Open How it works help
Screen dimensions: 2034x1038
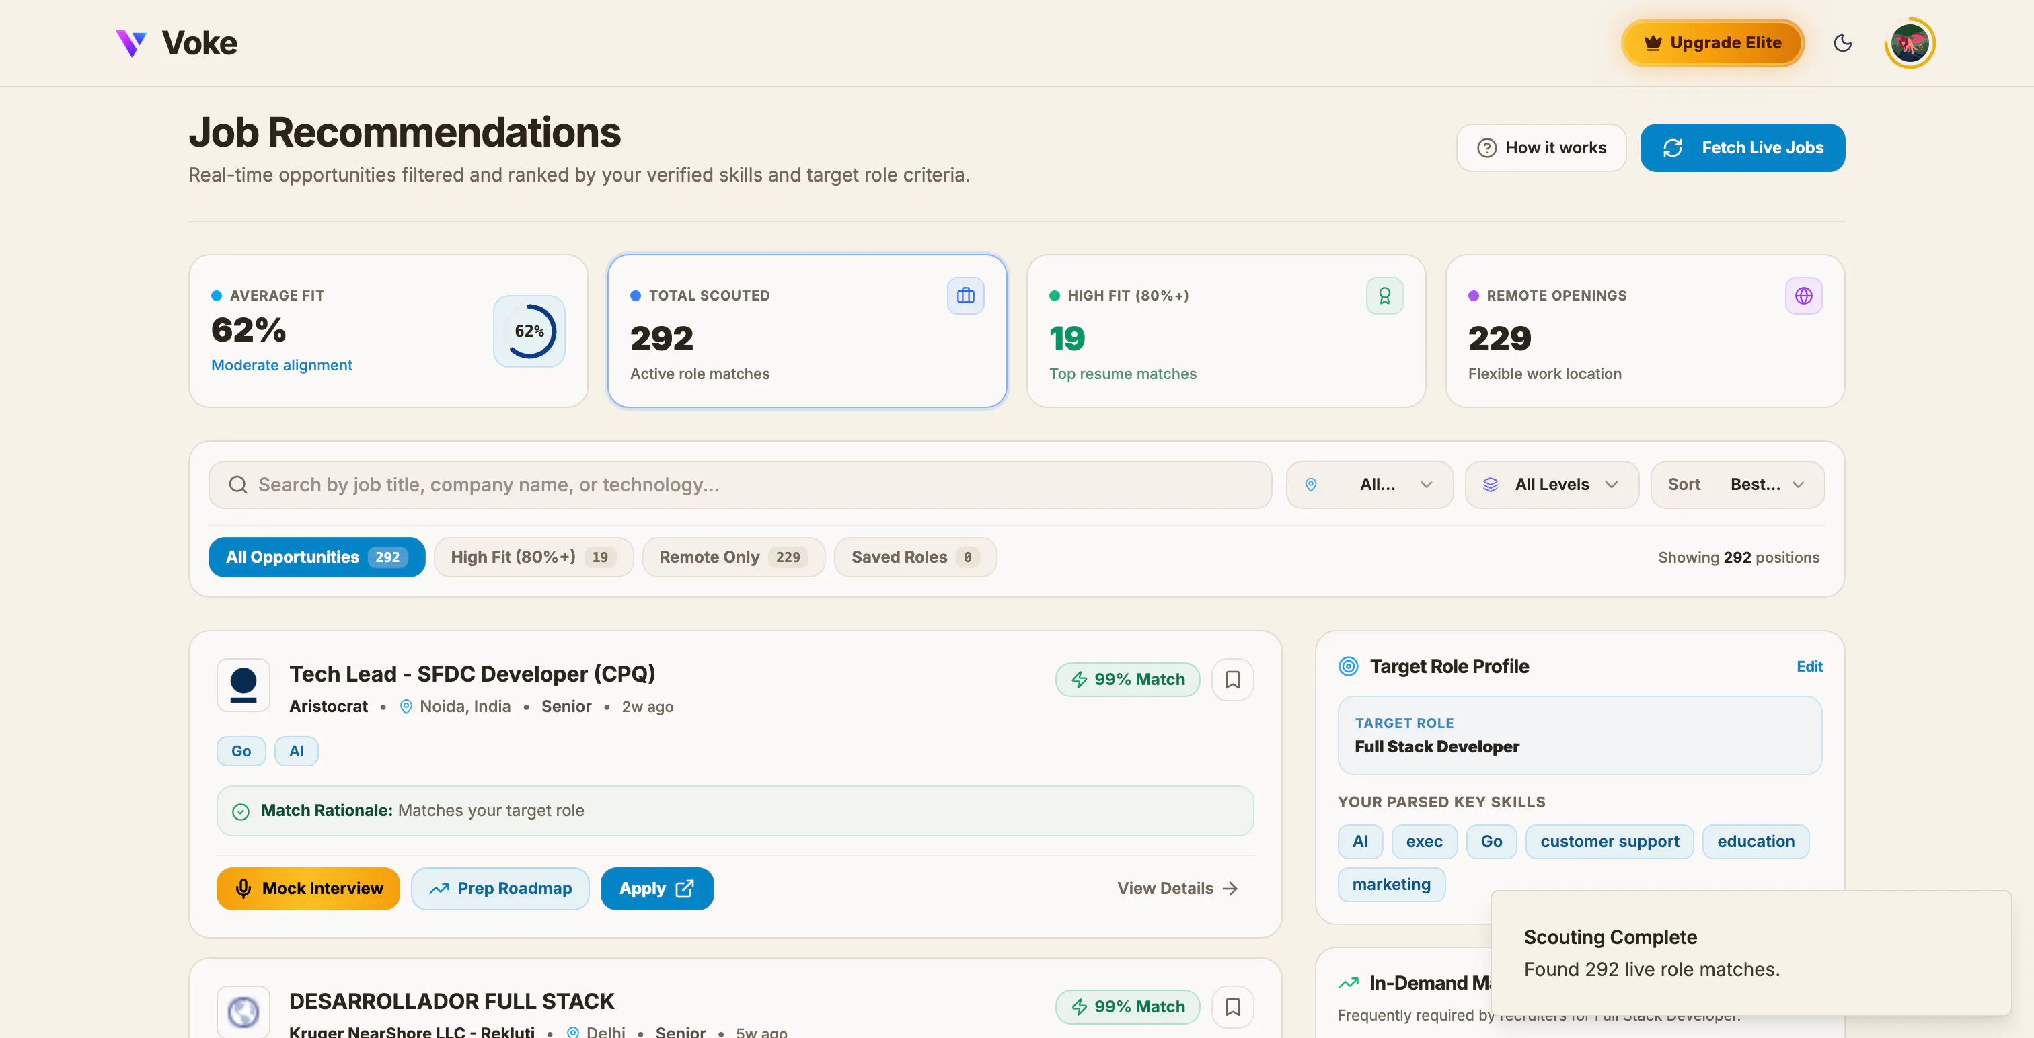click(x=1540, y=148)
